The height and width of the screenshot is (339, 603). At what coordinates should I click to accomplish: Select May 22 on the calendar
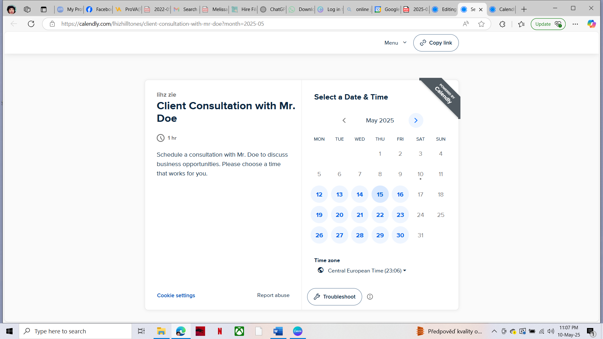(x=380, y=215)
